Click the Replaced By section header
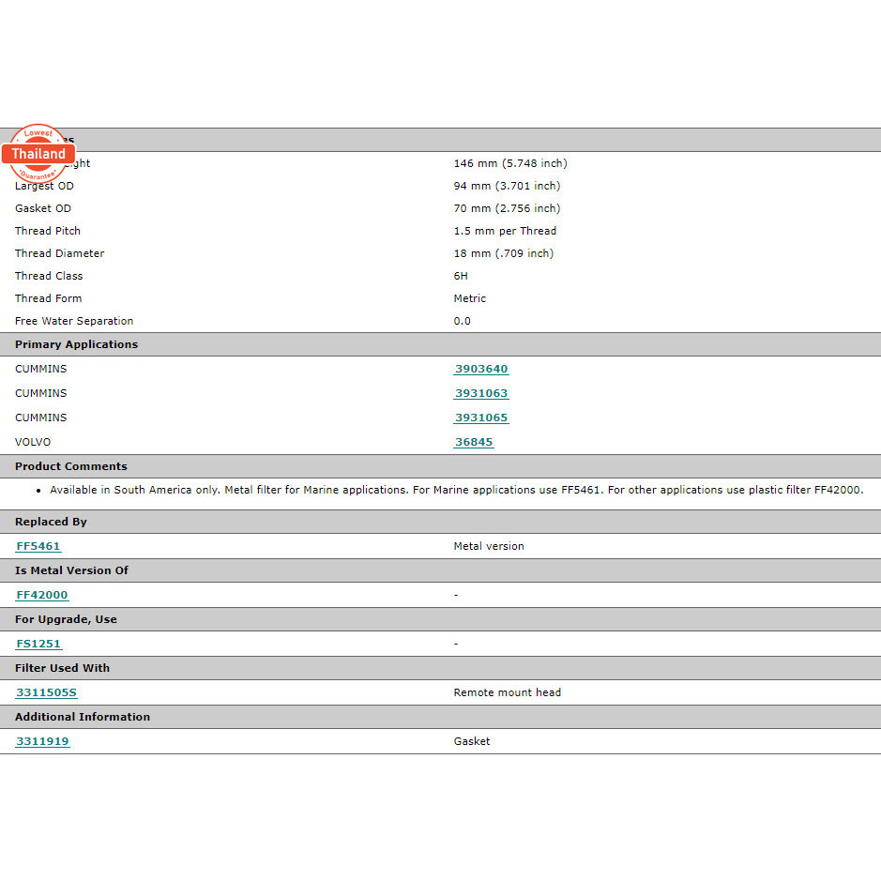The width and height of the screenshot is (881, 881). (51, 522)
